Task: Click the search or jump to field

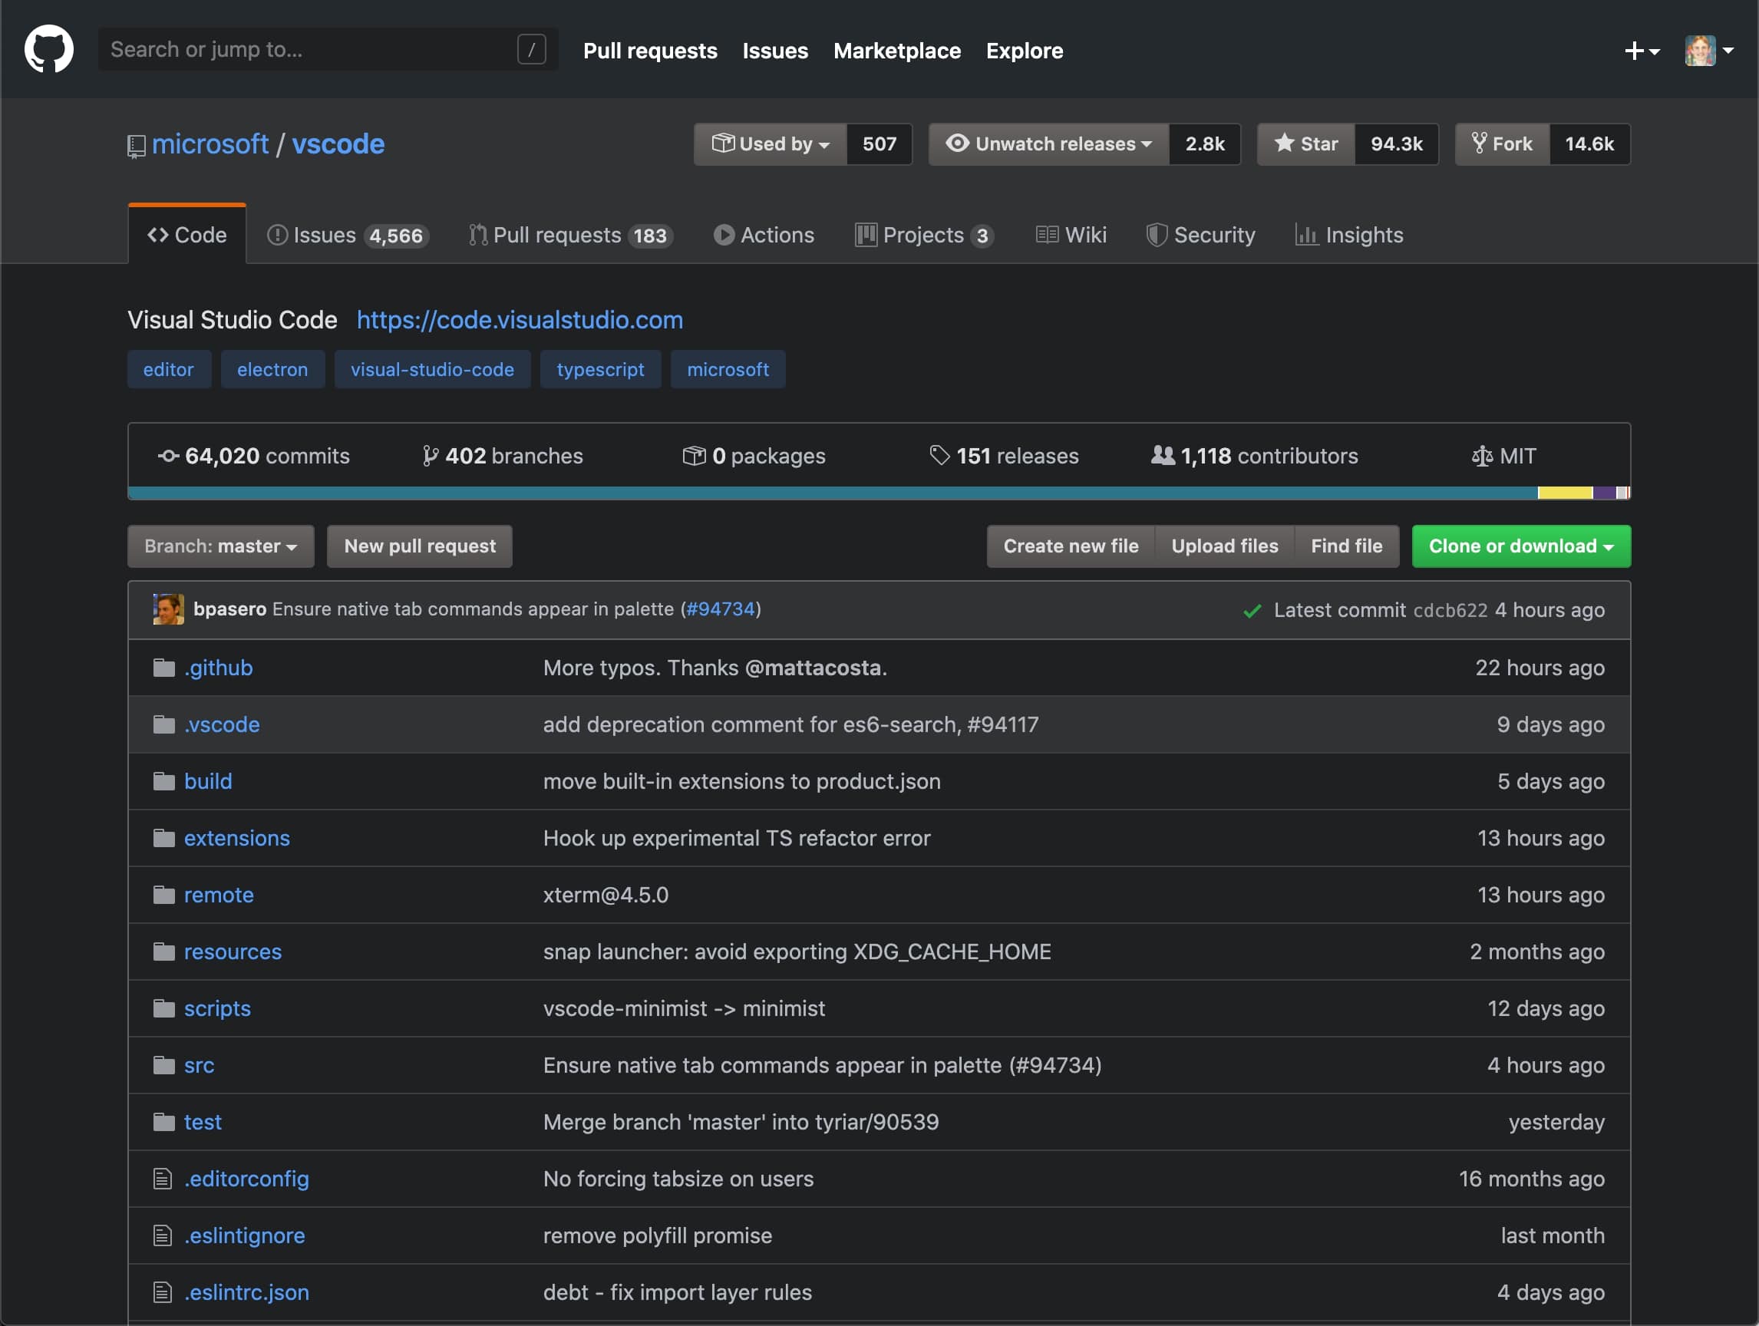Action: tap(318, 48)
